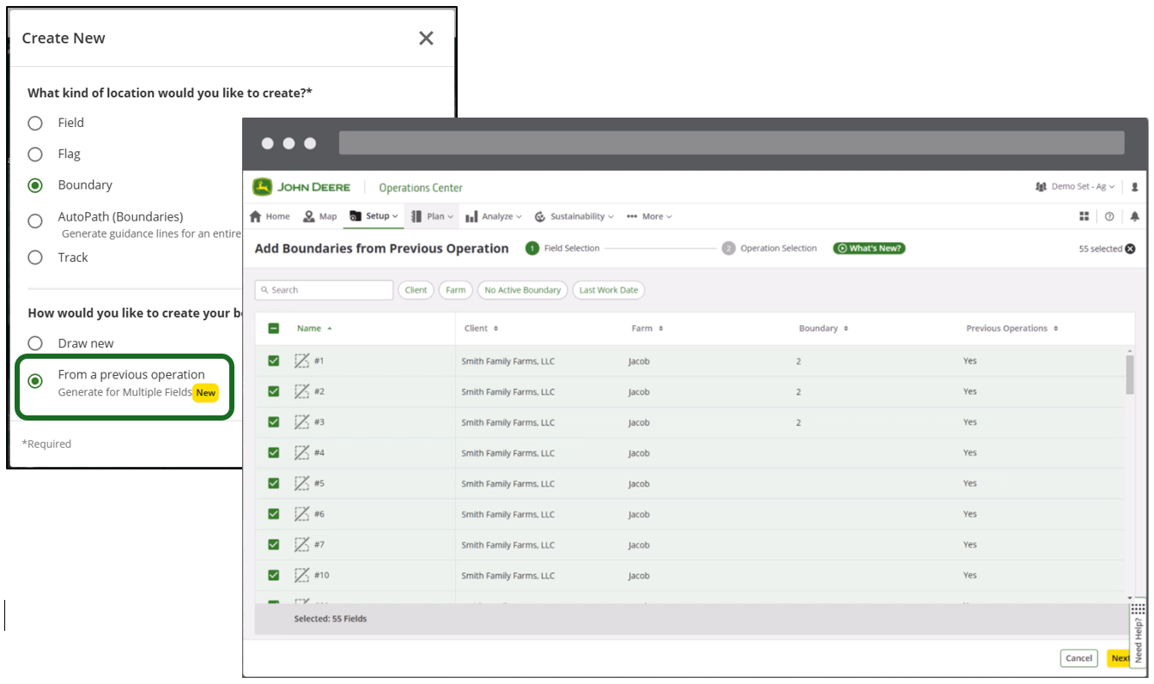Go to the Home menu item
The height and width of the screenshot is (684, 1154).
click(x=270, y=216)
